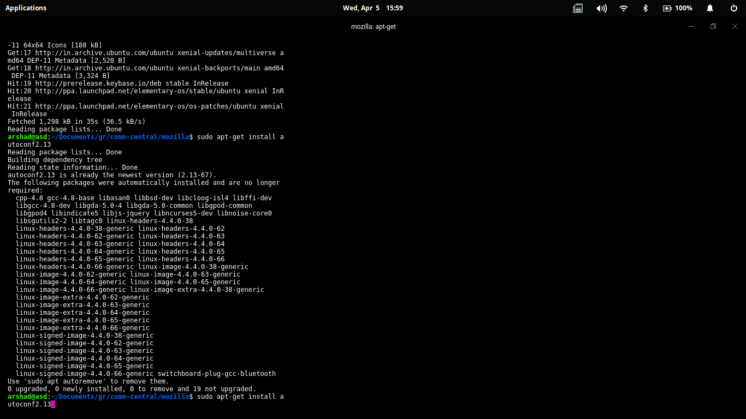This screenshot has height=419, width=746.
Task: Click 'linux-signed-image-4.4.0-65-generic' line
Action: click(85, 366)
